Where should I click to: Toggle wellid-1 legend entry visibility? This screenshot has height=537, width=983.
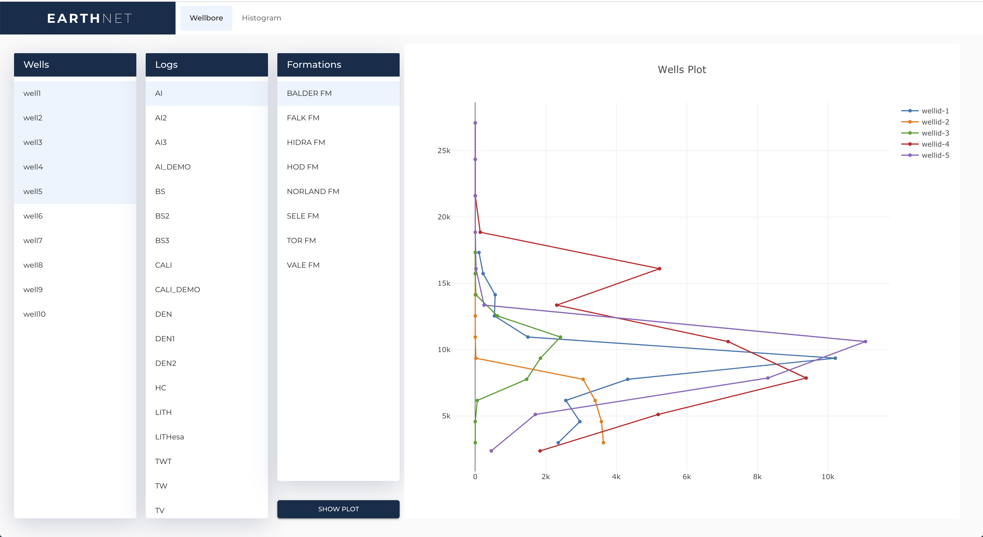(x=935, y=111)
